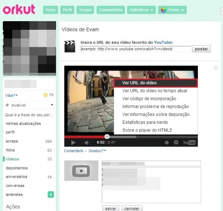The width and height of the screenshot is (223, 211).
Task: Open depoimentos in the sidebar
Action: (17, 168)
